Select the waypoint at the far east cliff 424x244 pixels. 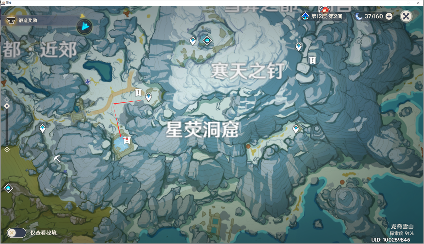(298, 47)
